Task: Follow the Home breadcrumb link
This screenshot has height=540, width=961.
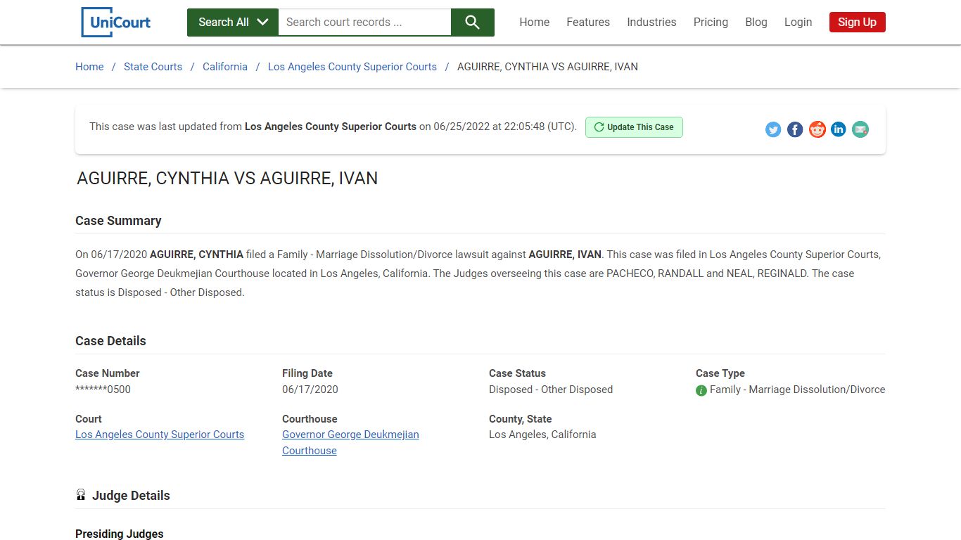Action: click(89, 67)
